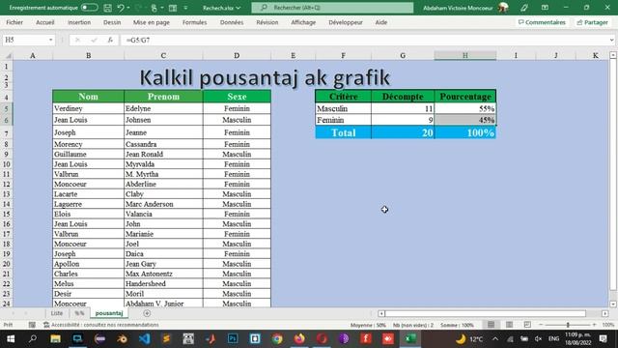The height and width of the screenshot is (348, 618).
Task: Click the zoom slider handle
Action: [x=568, y=325]
